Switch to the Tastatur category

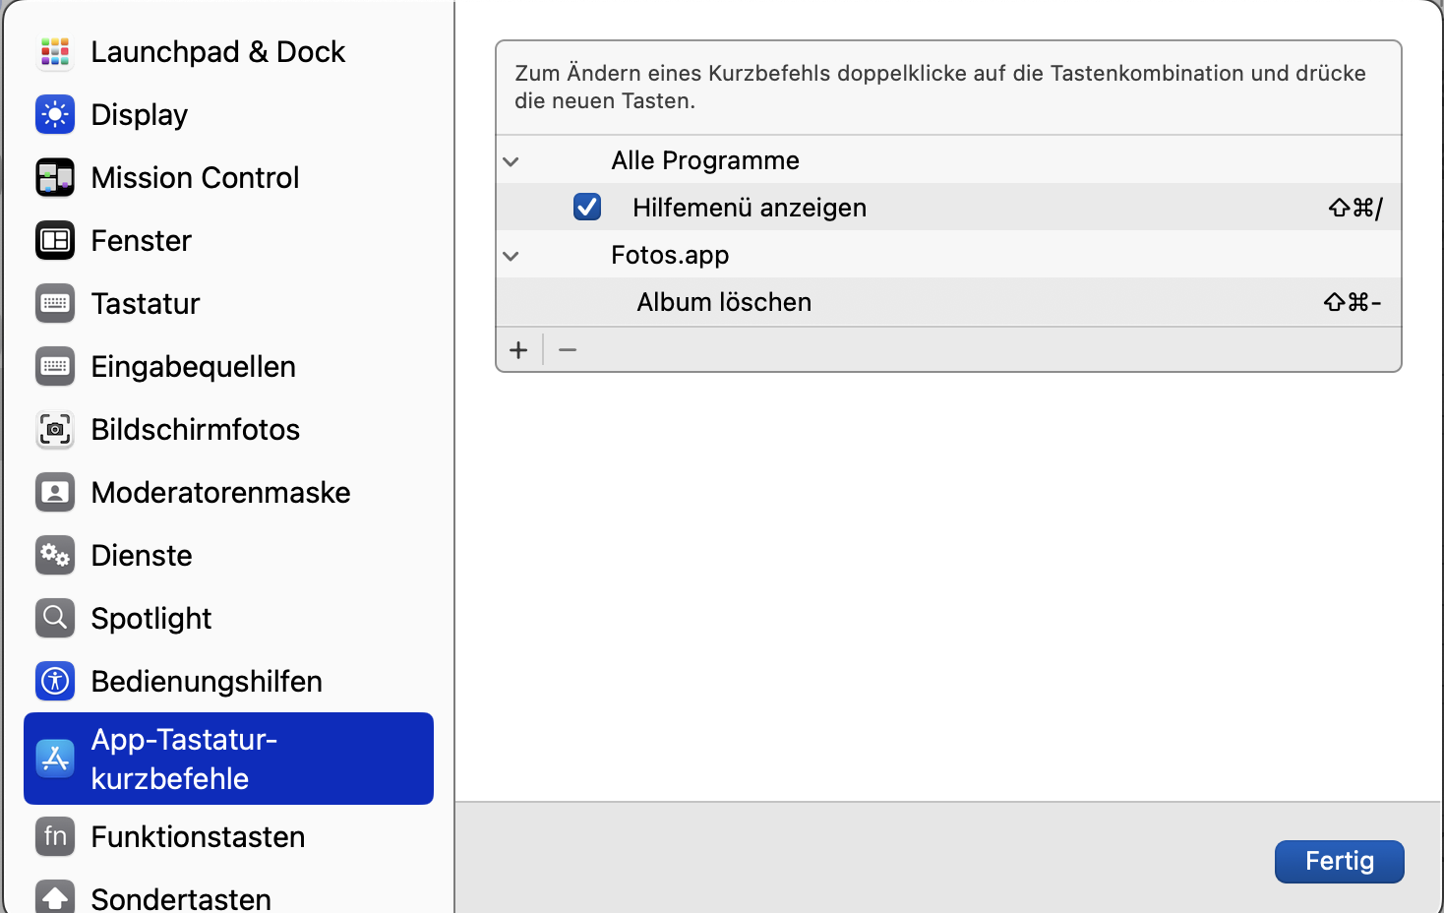[146, 304]
